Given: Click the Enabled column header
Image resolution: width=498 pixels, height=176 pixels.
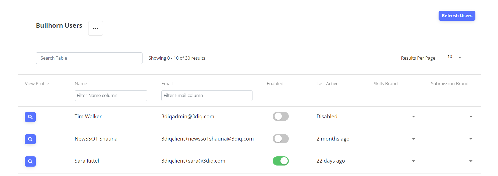Looking at the screenshot, I should pos(275,84).
